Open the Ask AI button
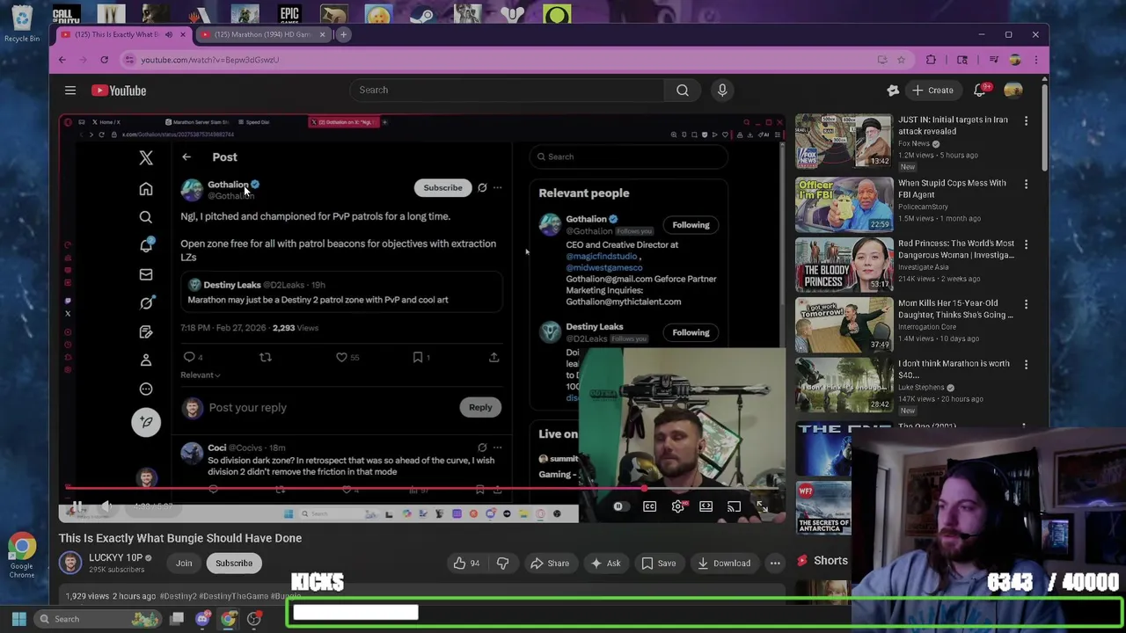 [605, 563]
